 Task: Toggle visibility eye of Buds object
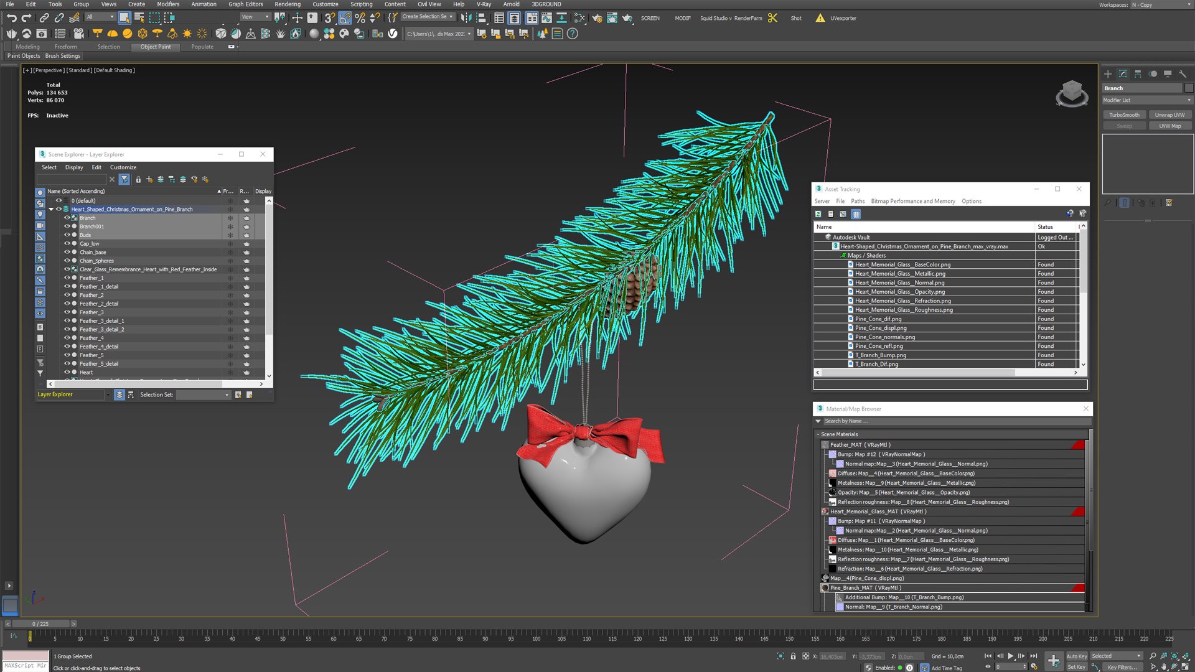coord(67,235)
